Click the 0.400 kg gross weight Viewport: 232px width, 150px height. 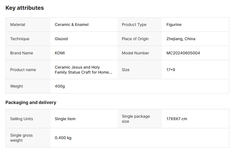coord(63,138)
